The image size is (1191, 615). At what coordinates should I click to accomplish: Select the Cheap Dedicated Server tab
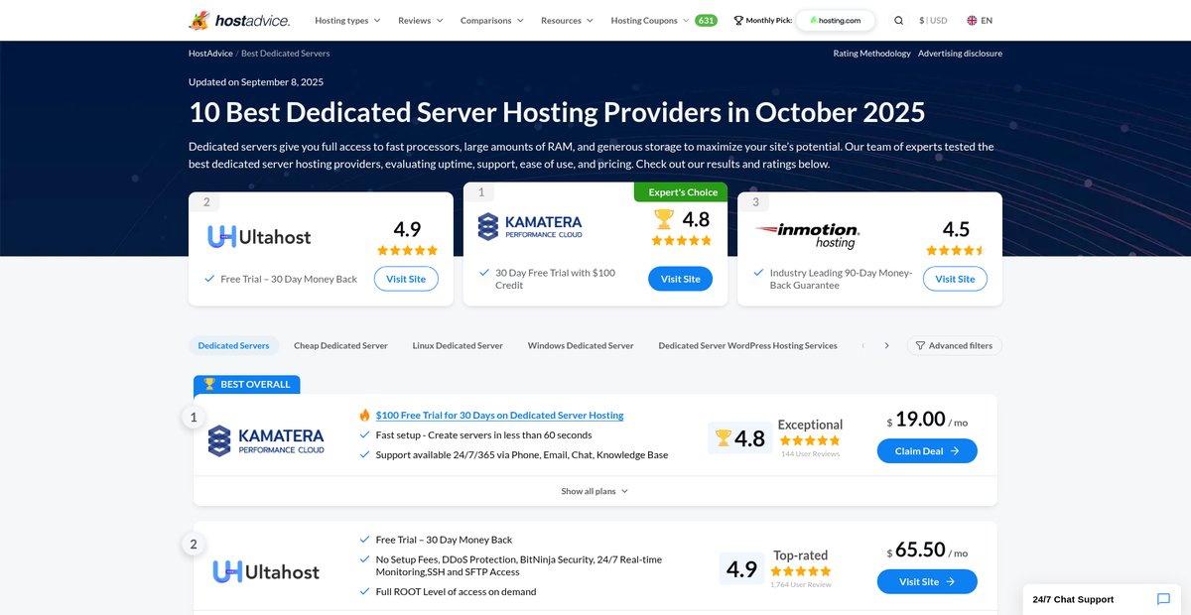(340, 345)
